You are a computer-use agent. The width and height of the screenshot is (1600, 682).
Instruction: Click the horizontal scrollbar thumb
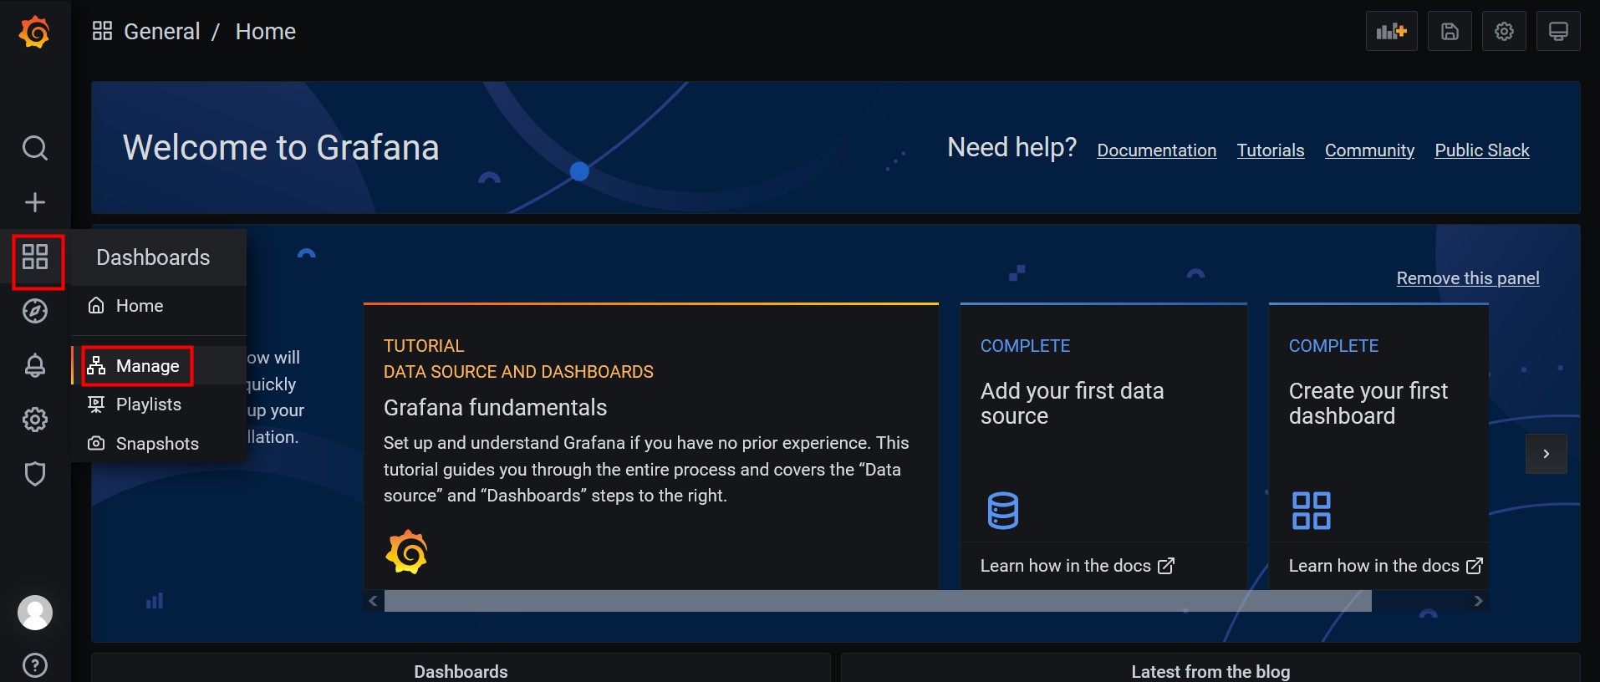(878, 601)
